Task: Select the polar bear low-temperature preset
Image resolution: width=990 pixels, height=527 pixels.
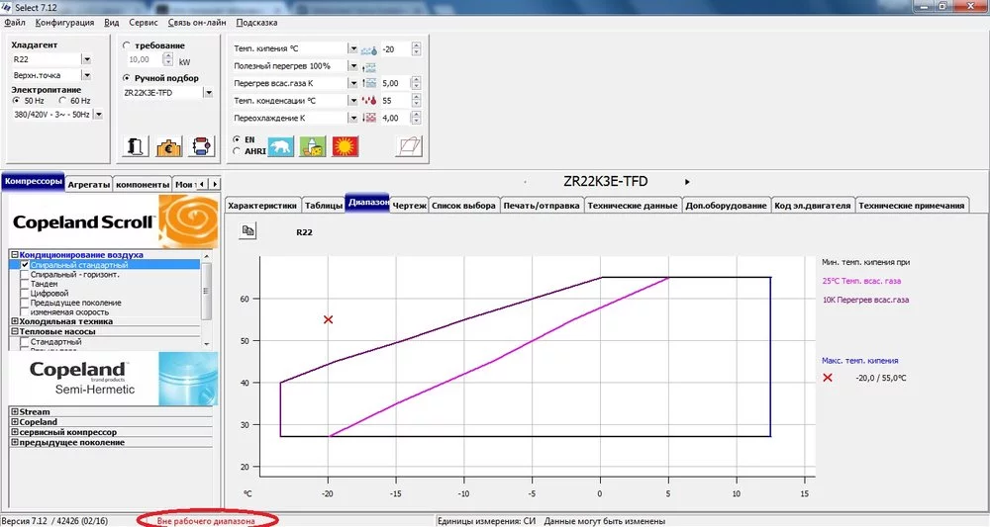Action: pyautogui.click(x=280, y=146)
